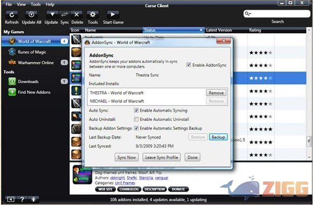Open the File menu
313x205 pixels.
(x=9, y=4)
